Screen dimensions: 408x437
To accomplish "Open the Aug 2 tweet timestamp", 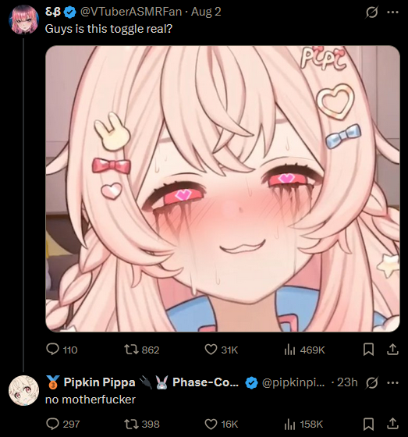I will [x=206, y=12].
